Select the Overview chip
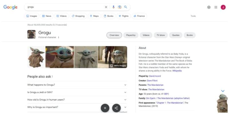Image resolution: width=229 pixels, height=114 pixels. coord(114,35)
